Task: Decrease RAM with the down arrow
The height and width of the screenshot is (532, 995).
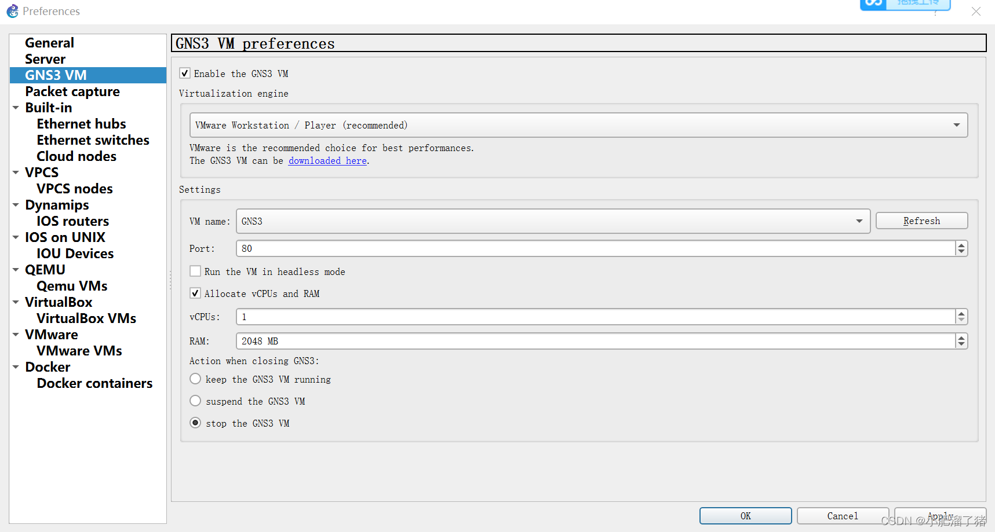Action: (961, 344)
